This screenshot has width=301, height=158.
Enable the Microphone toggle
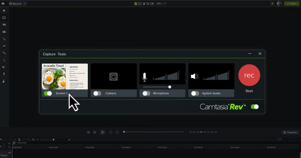click(146, 93)
